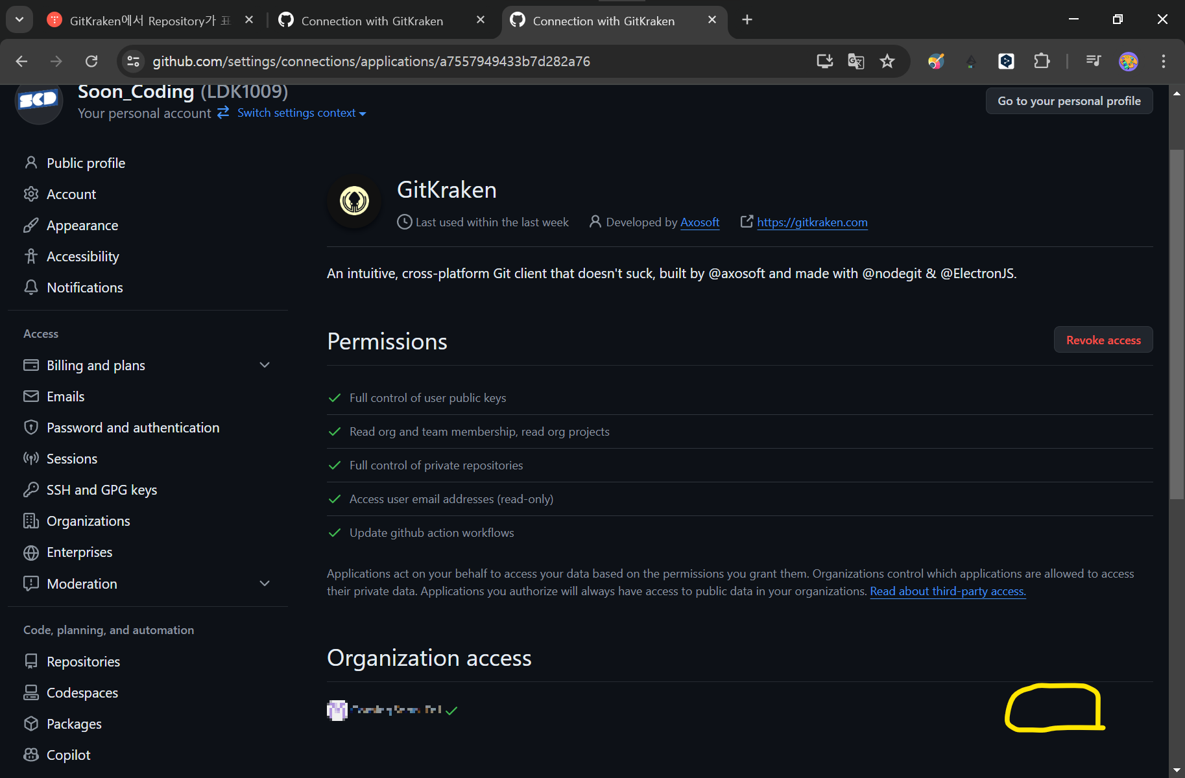The image size is (1185, 778).
Task: Go to Appearance settings
Action: point(82,225)
